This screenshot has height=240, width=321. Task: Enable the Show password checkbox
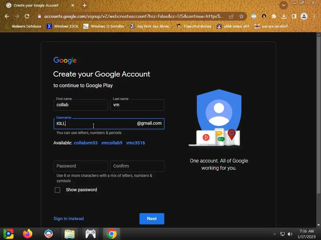point(57,190)
